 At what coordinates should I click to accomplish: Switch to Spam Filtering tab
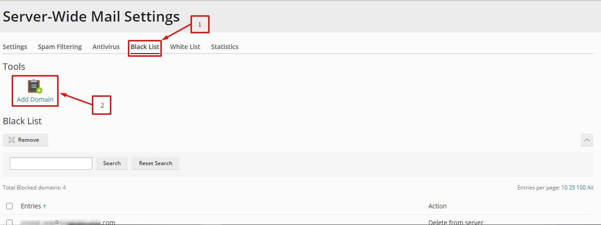click(x=60, y=47)
